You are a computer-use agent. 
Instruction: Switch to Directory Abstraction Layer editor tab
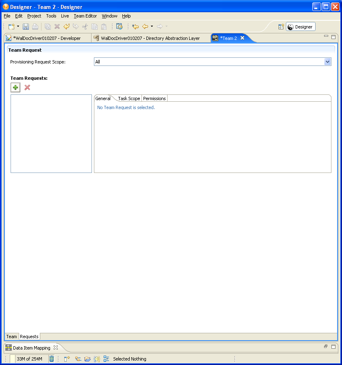(x=150, y=38)
